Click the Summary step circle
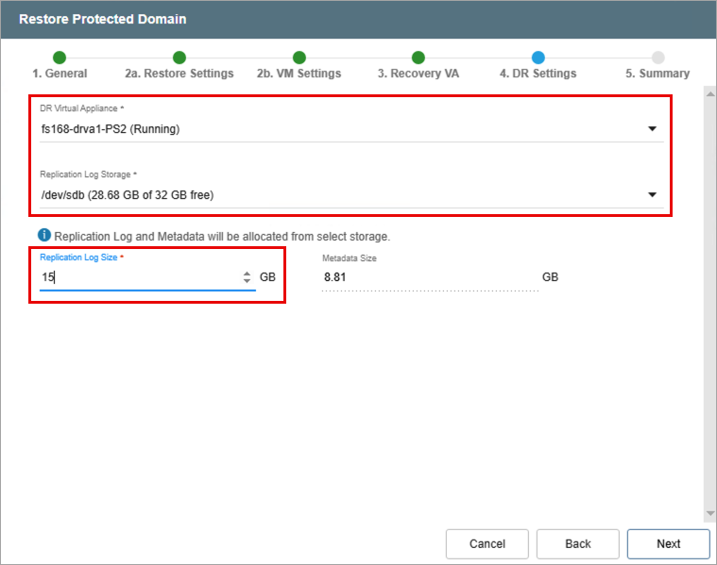 click(x=657, y=58)
